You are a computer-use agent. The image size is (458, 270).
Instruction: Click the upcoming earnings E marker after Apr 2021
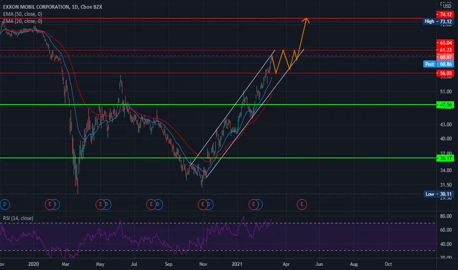(302, 204)
